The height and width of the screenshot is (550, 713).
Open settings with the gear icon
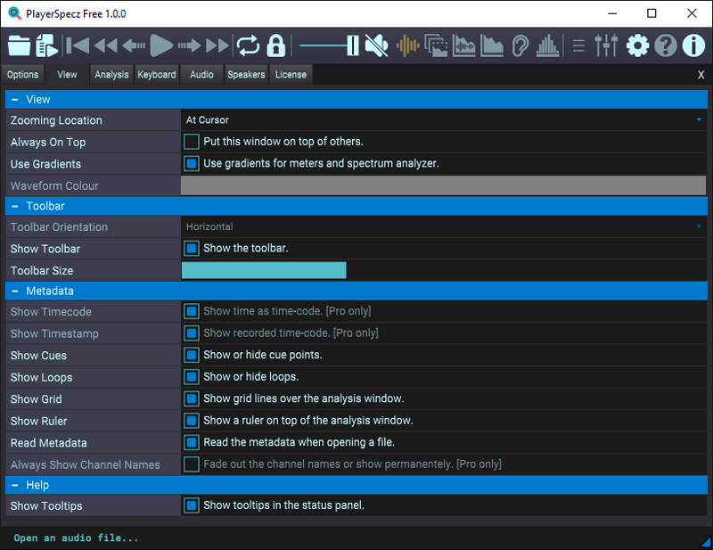[637, 45]
